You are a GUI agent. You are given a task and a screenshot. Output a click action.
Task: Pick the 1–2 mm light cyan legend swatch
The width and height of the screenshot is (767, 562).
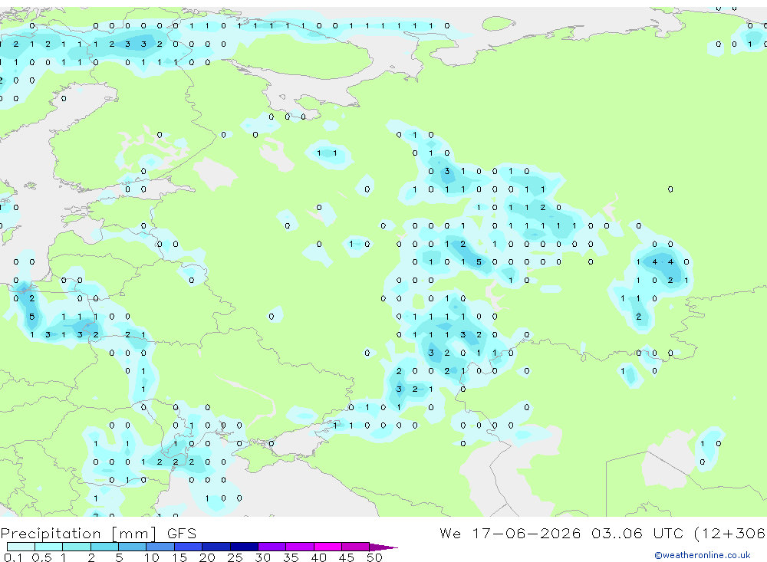[77, 547]
